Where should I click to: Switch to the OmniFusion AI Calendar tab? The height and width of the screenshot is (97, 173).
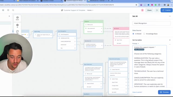[98, 1]
